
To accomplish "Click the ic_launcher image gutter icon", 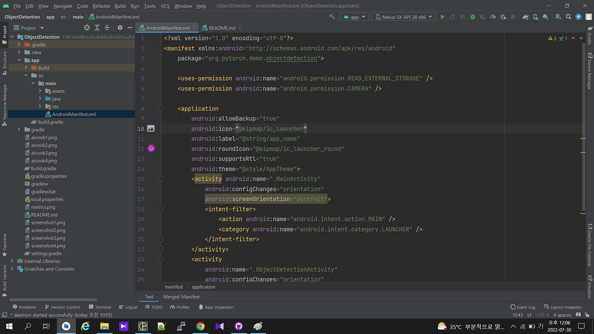I will [151, 129].
